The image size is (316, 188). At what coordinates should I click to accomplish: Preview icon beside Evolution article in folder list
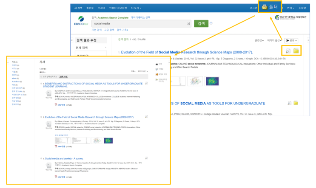(x=146, y=117)
